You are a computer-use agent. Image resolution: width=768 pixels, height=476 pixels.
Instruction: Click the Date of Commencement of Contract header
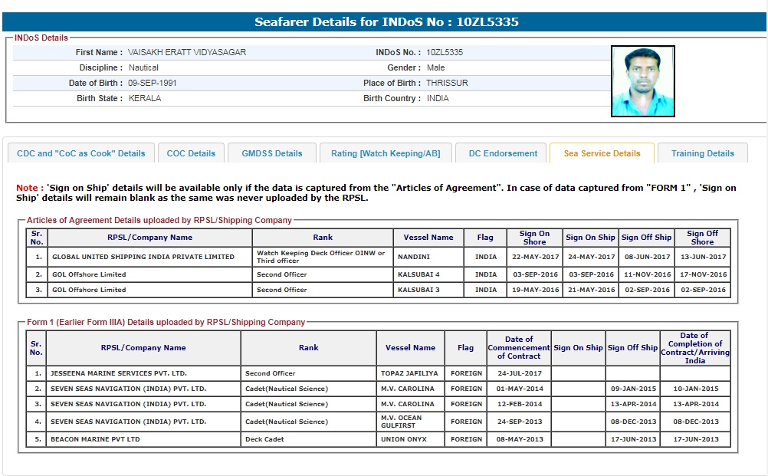519,347
